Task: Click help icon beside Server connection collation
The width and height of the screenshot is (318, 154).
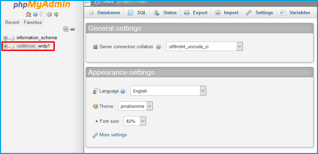Action: 158,47
